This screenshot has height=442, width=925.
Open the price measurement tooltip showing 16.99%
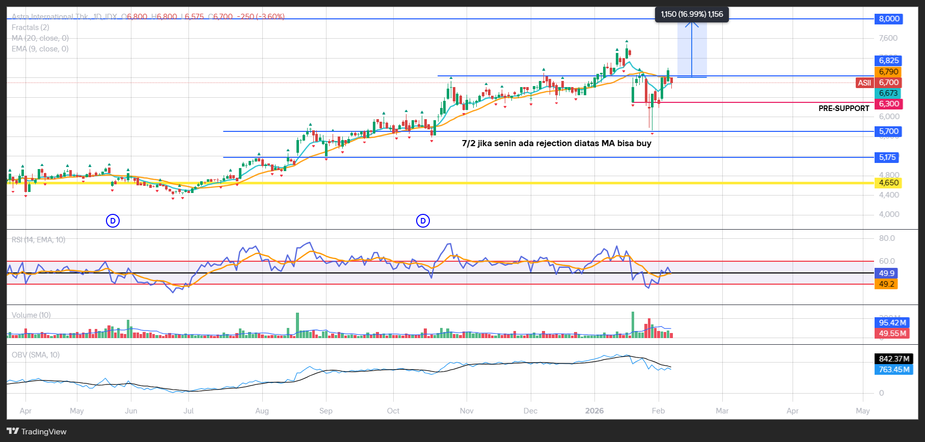point(692,14)
